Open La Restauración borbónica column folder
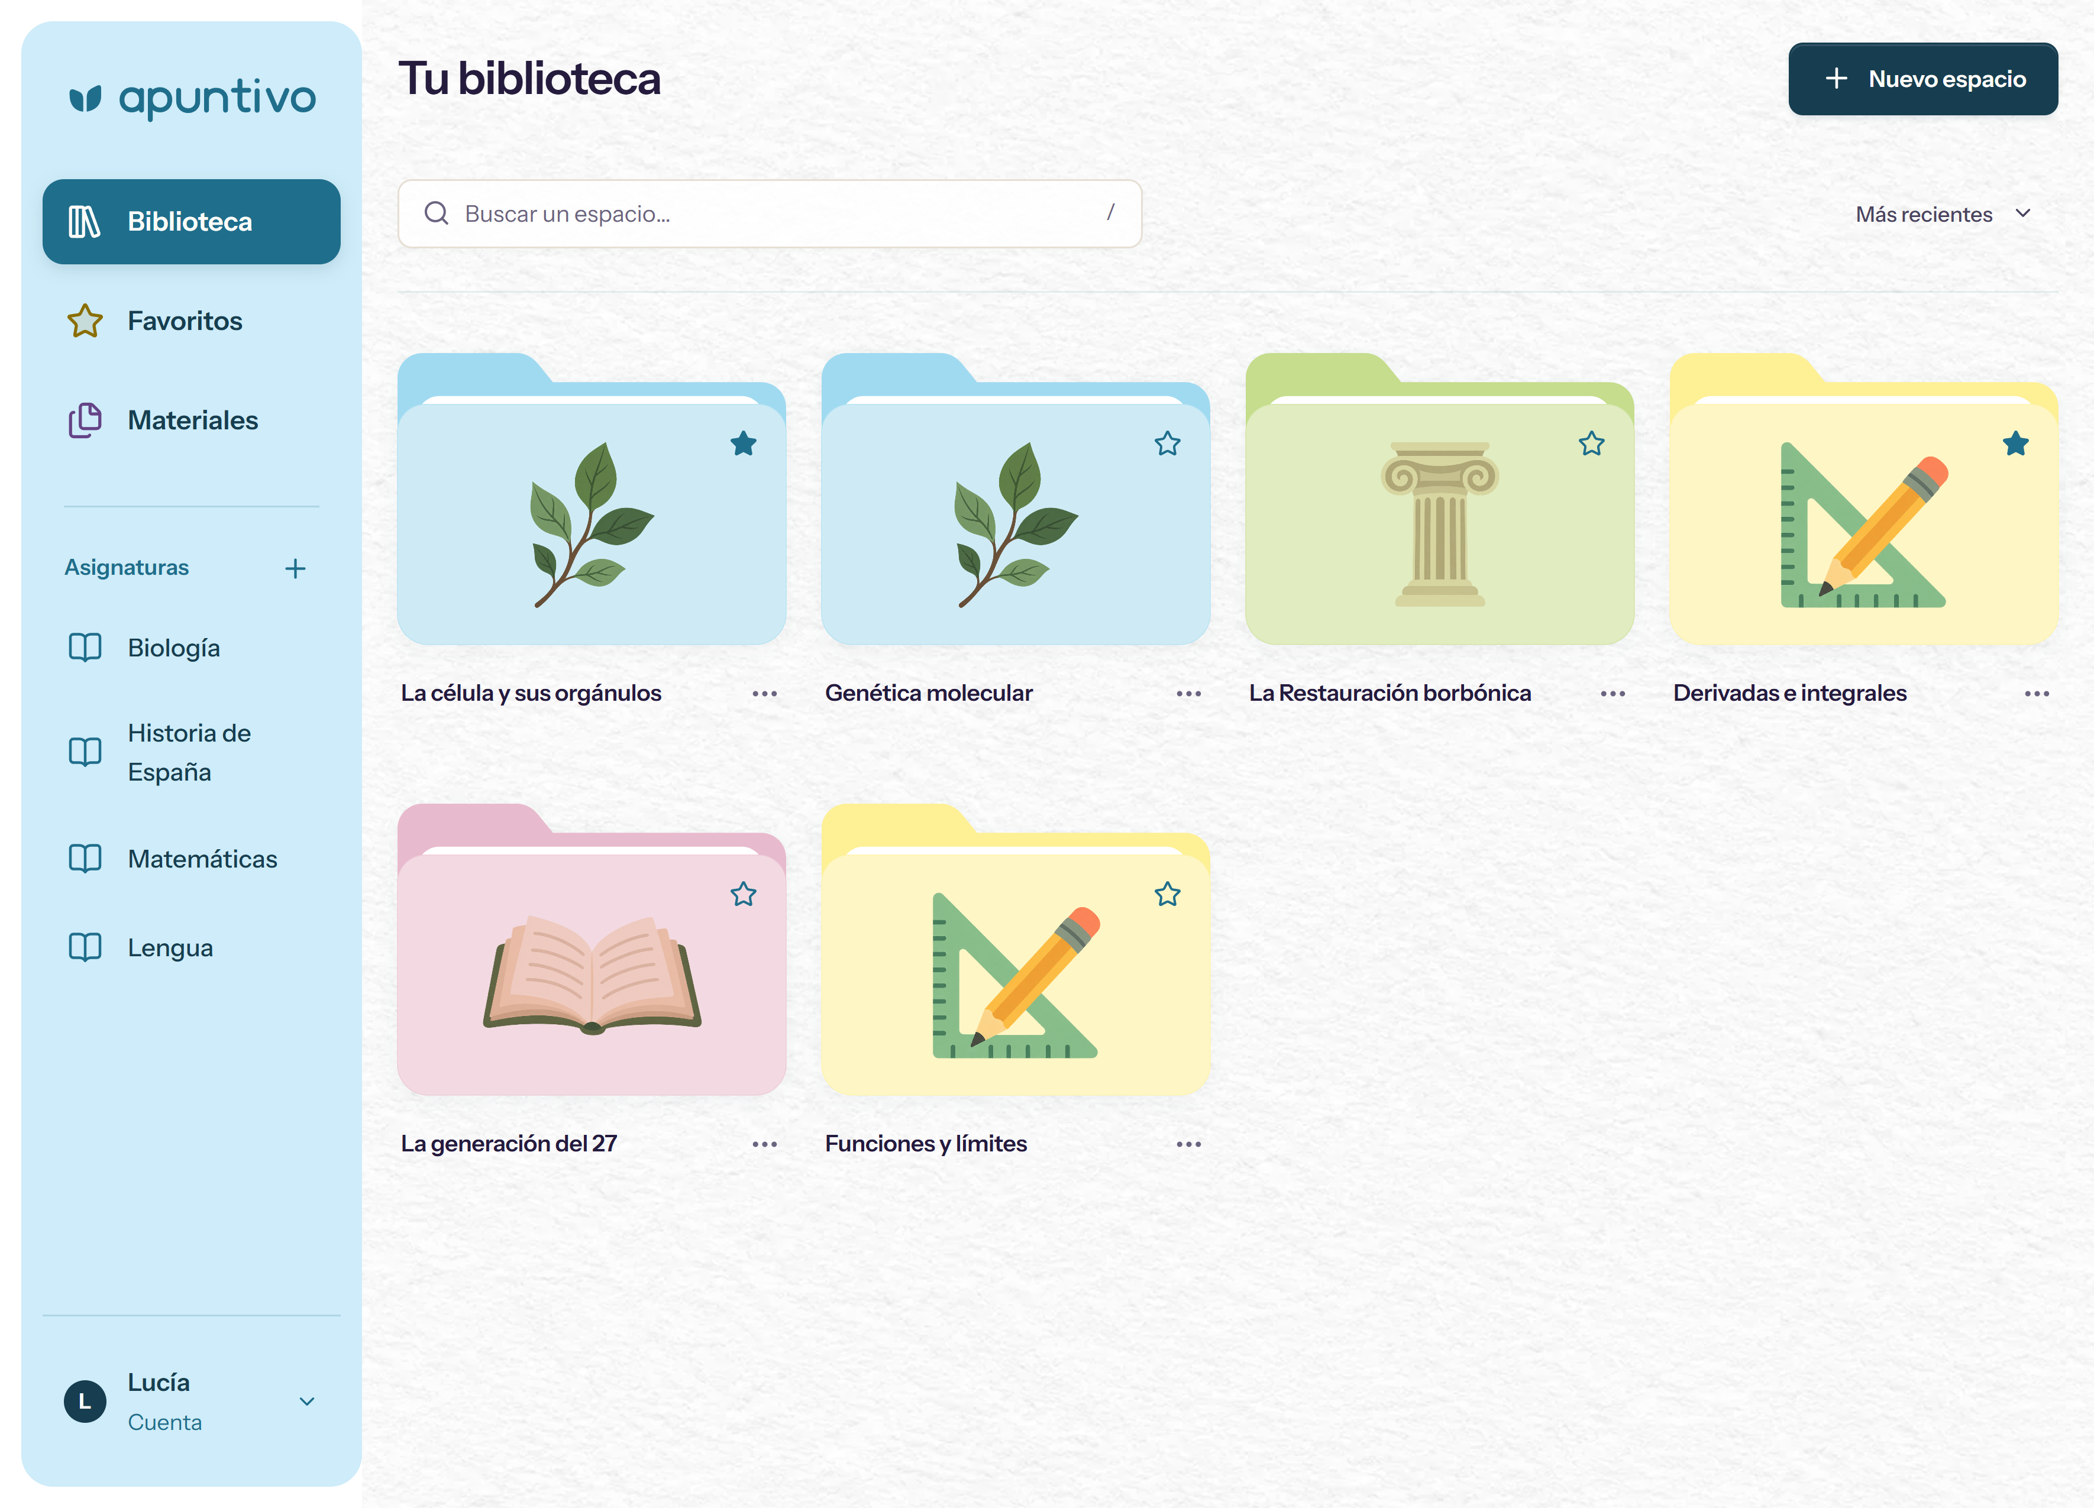This screenshot has height=1508, width=2094. 1439,499
